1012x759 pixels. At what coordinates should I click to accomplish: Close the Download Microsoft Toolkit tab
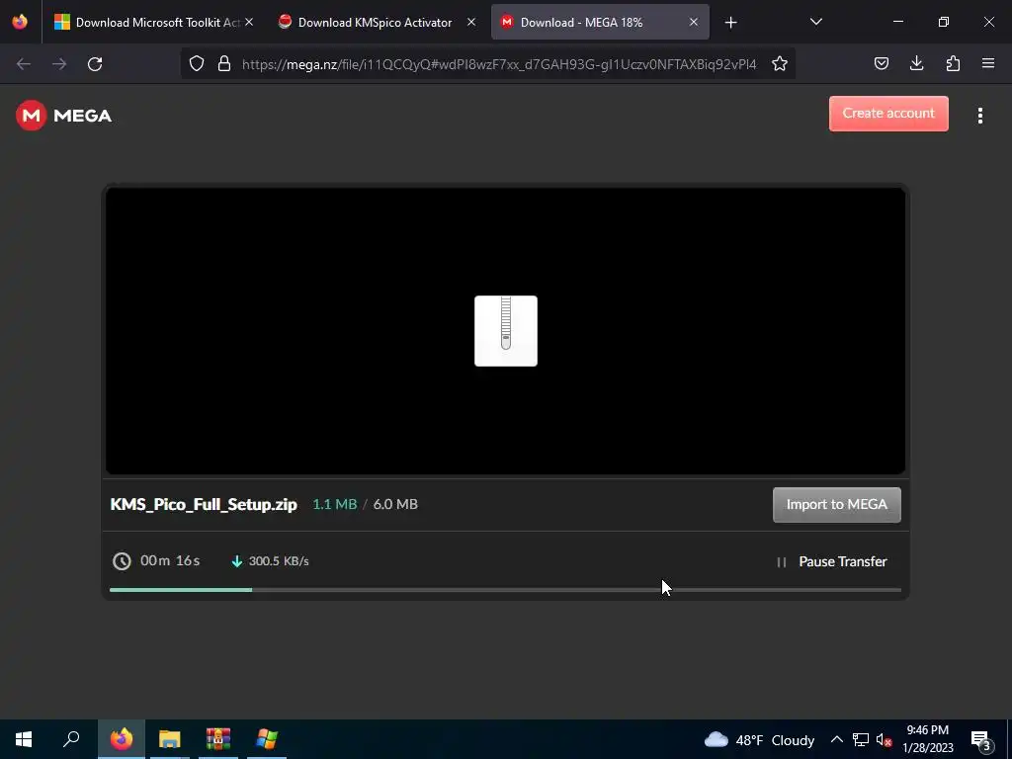249,22
